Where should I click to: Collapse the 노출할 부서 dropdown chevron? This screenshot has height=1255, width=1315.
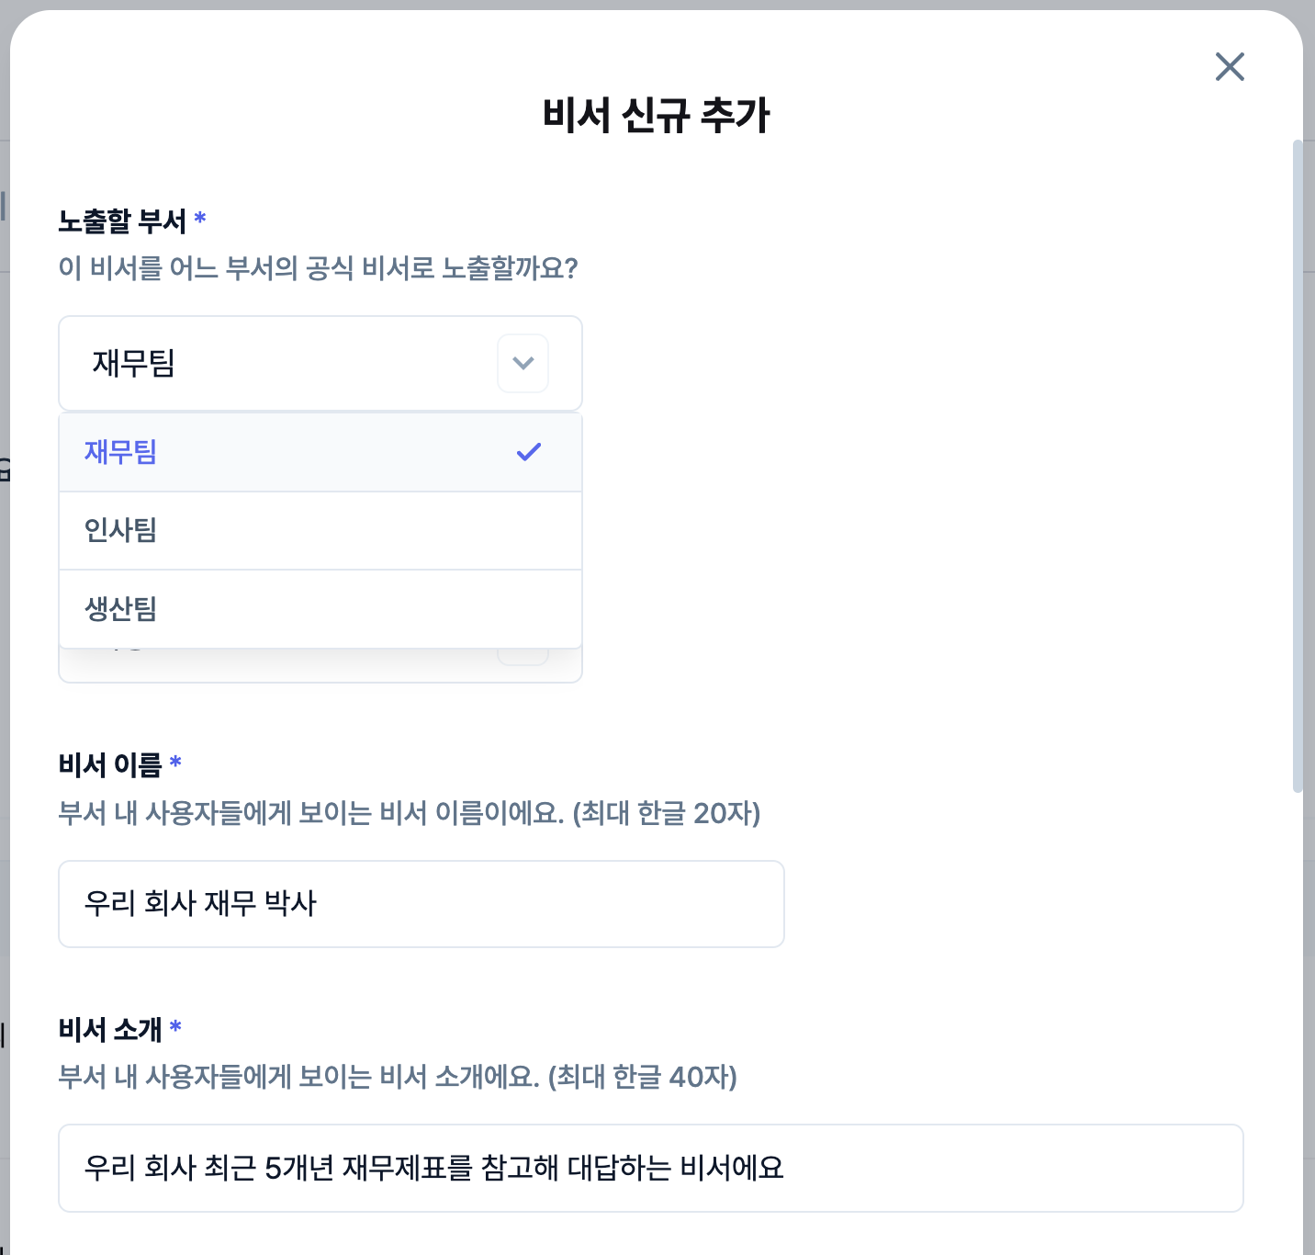tap(523, 363)
